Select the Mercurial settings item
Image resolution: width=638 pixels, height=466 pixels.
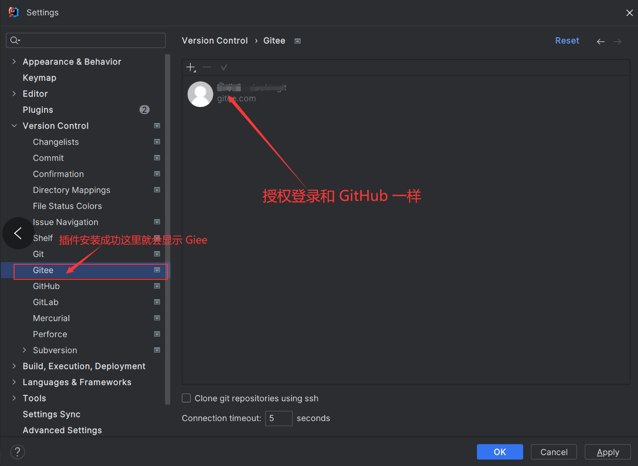point(51,318)
